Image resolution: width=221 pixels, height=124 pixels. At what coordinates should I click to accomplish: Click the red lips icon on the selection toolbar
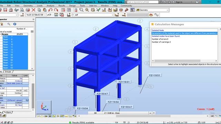tap(151, 15)
